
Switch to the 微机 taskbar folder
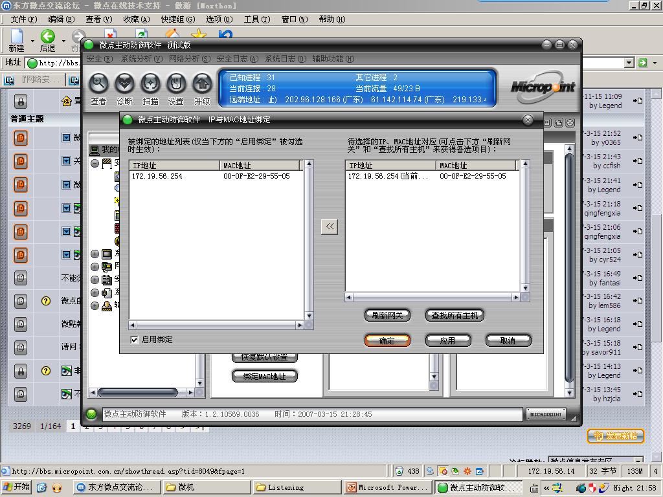pyautogui.click(x=206, y=487)
